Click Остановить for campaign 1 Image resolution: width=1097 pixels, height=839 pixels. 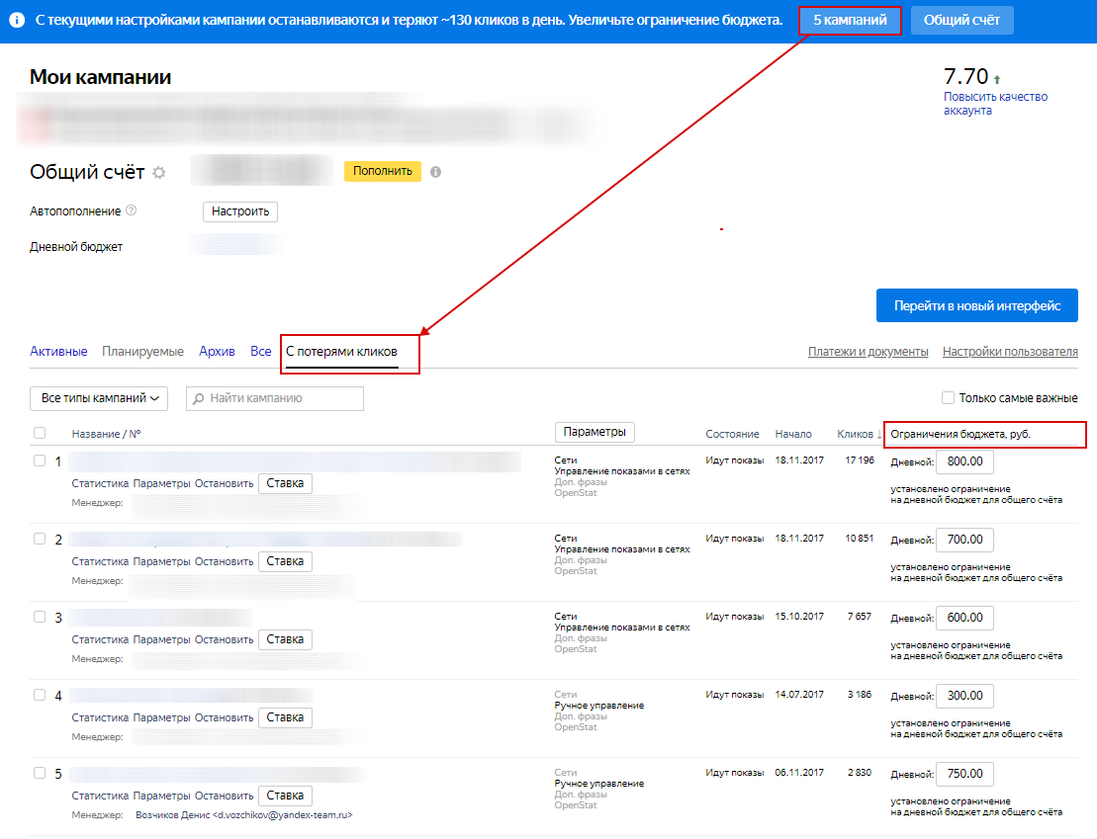[224, 484]
